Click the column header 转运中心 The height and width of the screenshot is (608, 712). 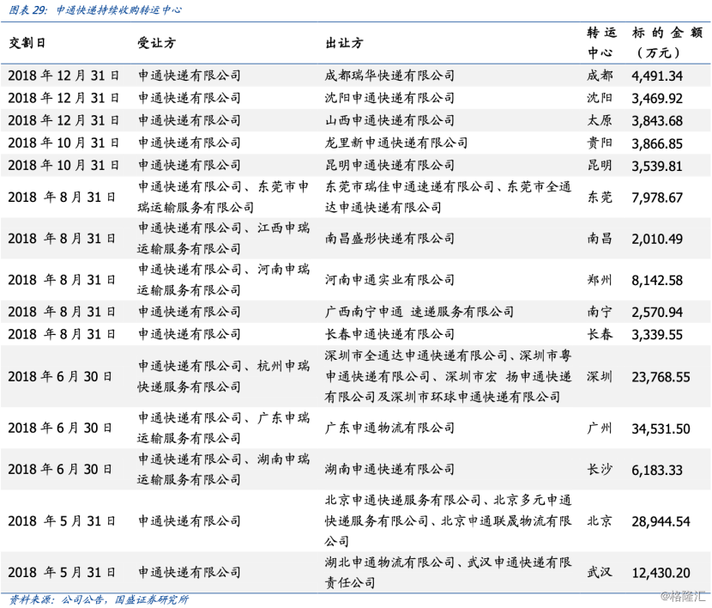(x=601, y=43)
